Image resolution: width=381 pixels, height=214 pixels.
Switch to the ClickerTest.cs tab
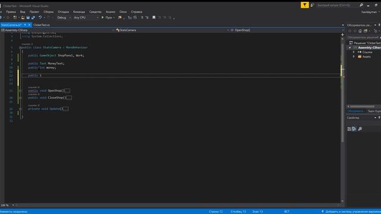[x=42, y=25]
